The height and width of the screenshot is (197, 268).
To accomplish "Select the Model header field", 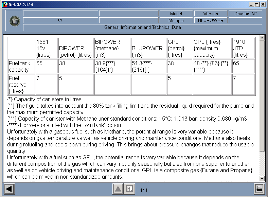I will [x=176, y=14].
